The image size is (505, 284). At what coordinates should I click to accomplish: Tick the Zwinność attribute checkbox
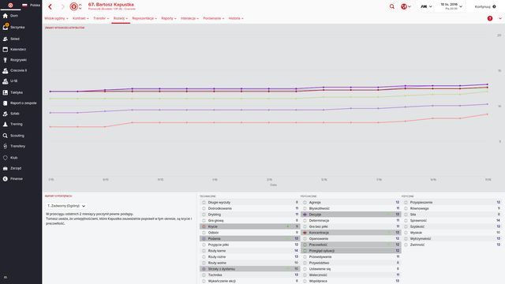point(406,245)
